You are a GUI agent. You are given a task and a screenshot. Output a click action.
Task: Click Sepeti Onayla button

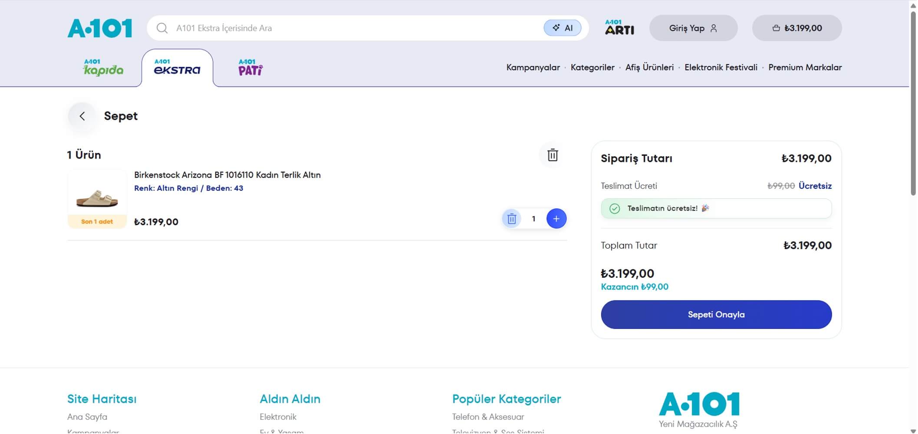[x=716, y=315]
